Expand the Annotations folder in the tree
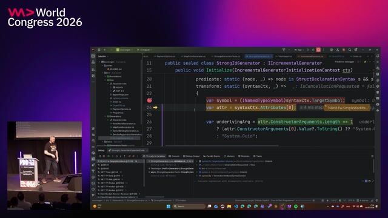The height and width of the screenshot is (218, 388). [105, 76]
